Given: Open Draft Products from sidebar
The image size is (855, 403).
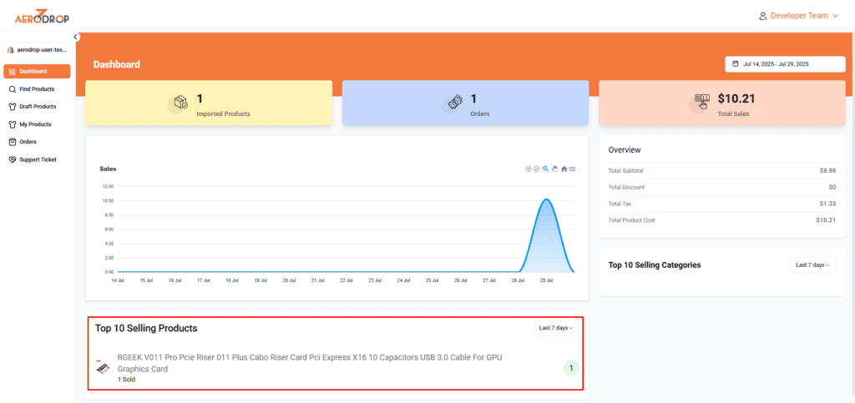Looking at the screenshot, I should (x=37, y=106).
